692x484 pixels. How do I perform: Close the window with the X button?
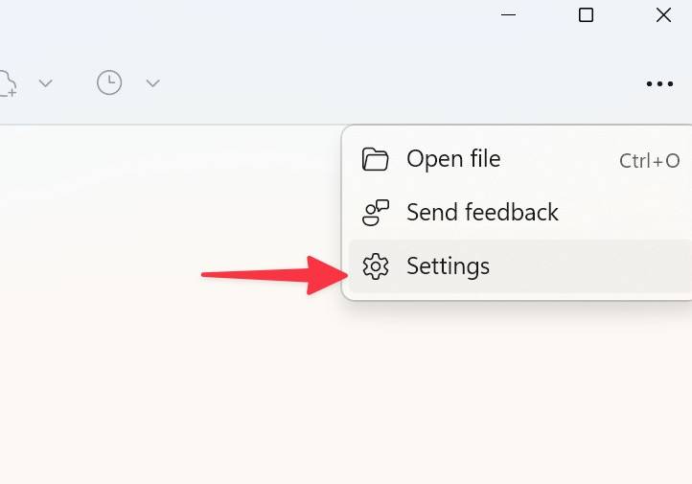pyautogui.click(x=663, y=15)
